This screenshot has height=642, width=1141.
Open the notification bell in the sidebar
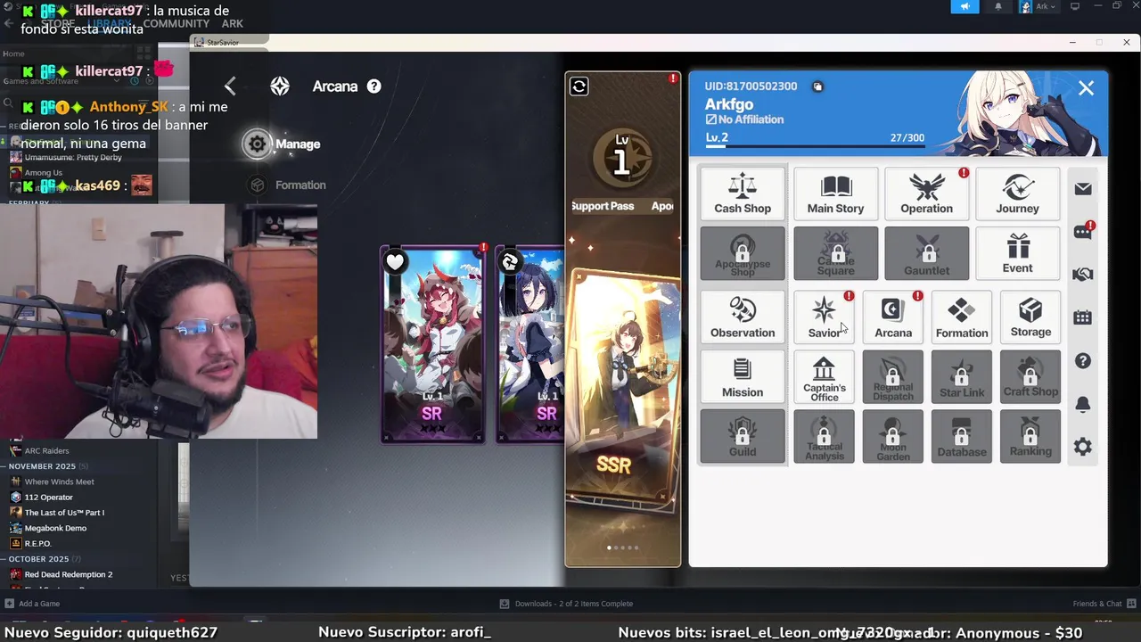click(x=1083, y=404)
